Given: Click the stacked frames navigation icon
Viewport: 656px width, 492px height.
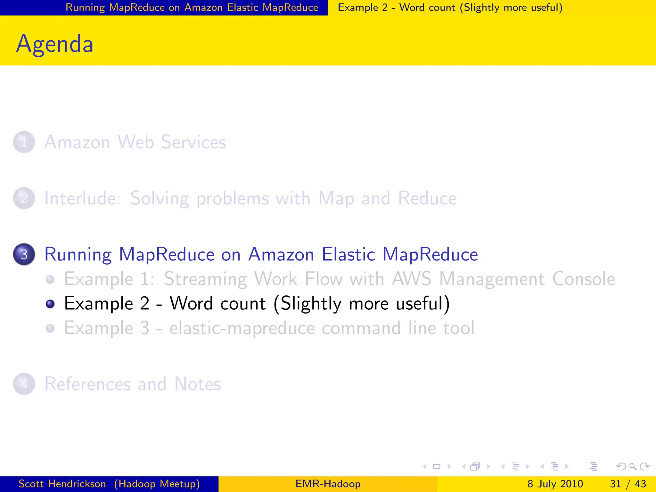Looking at the screenshot, I should coord(475,467).
